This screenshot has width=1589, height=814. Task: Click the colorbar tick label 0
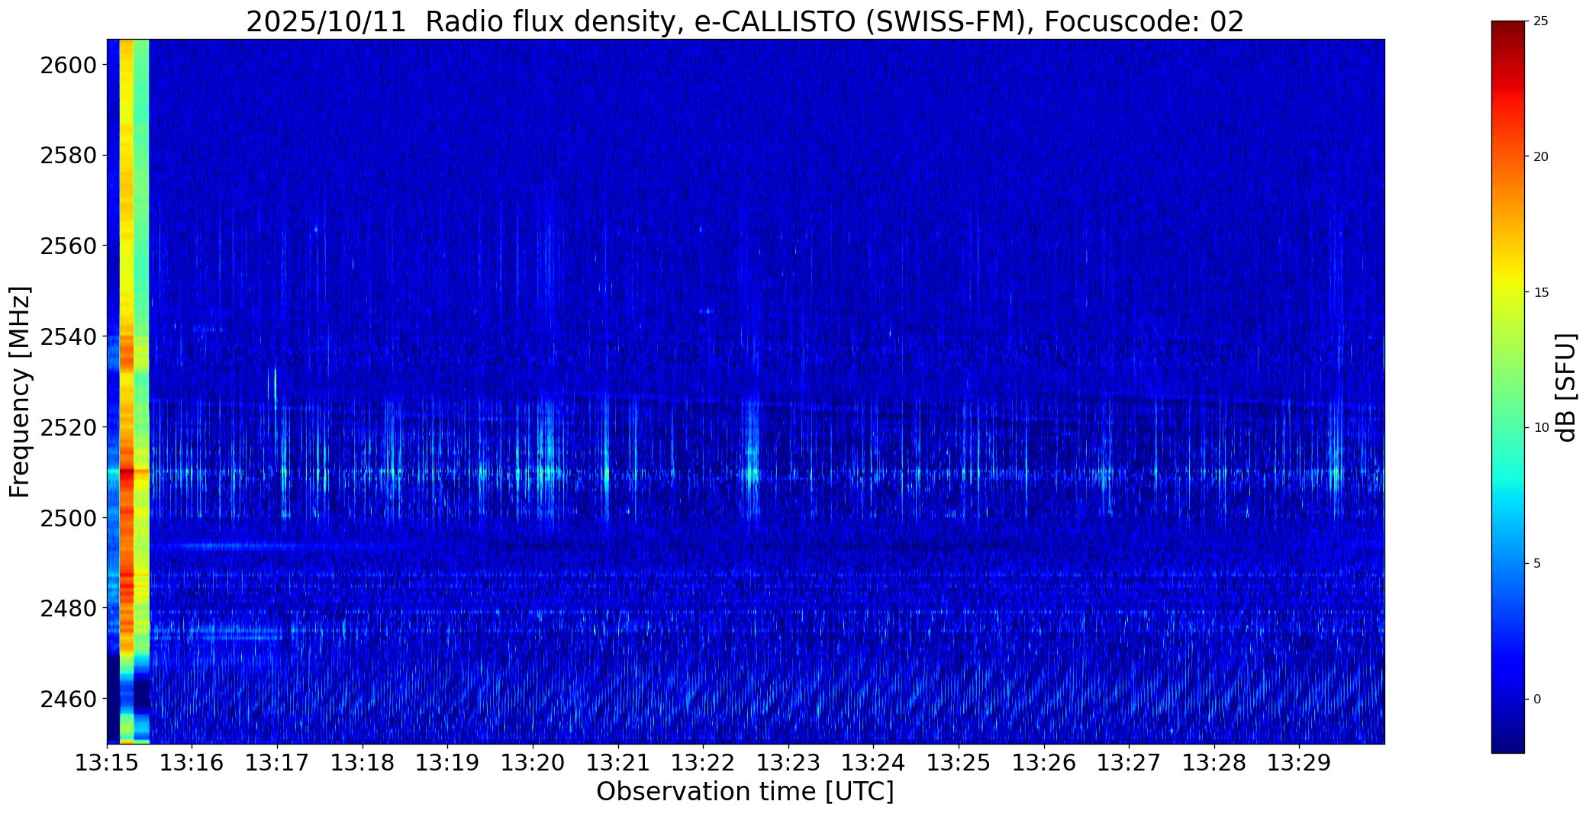tap(1537, 699)
